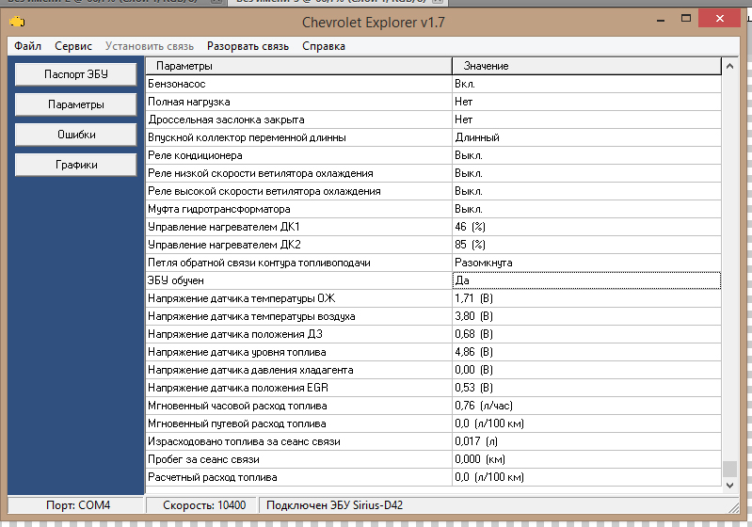Click the 0,017 (л) value
752x527 pixels.
point(586,441)
